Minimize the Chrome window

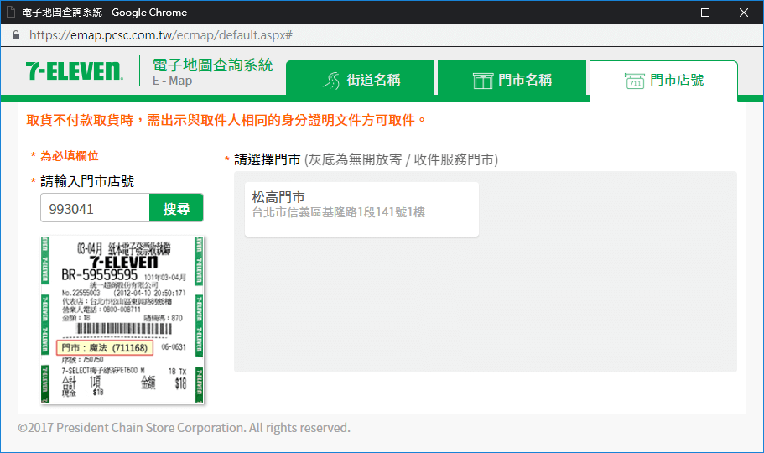coord(667,13)
